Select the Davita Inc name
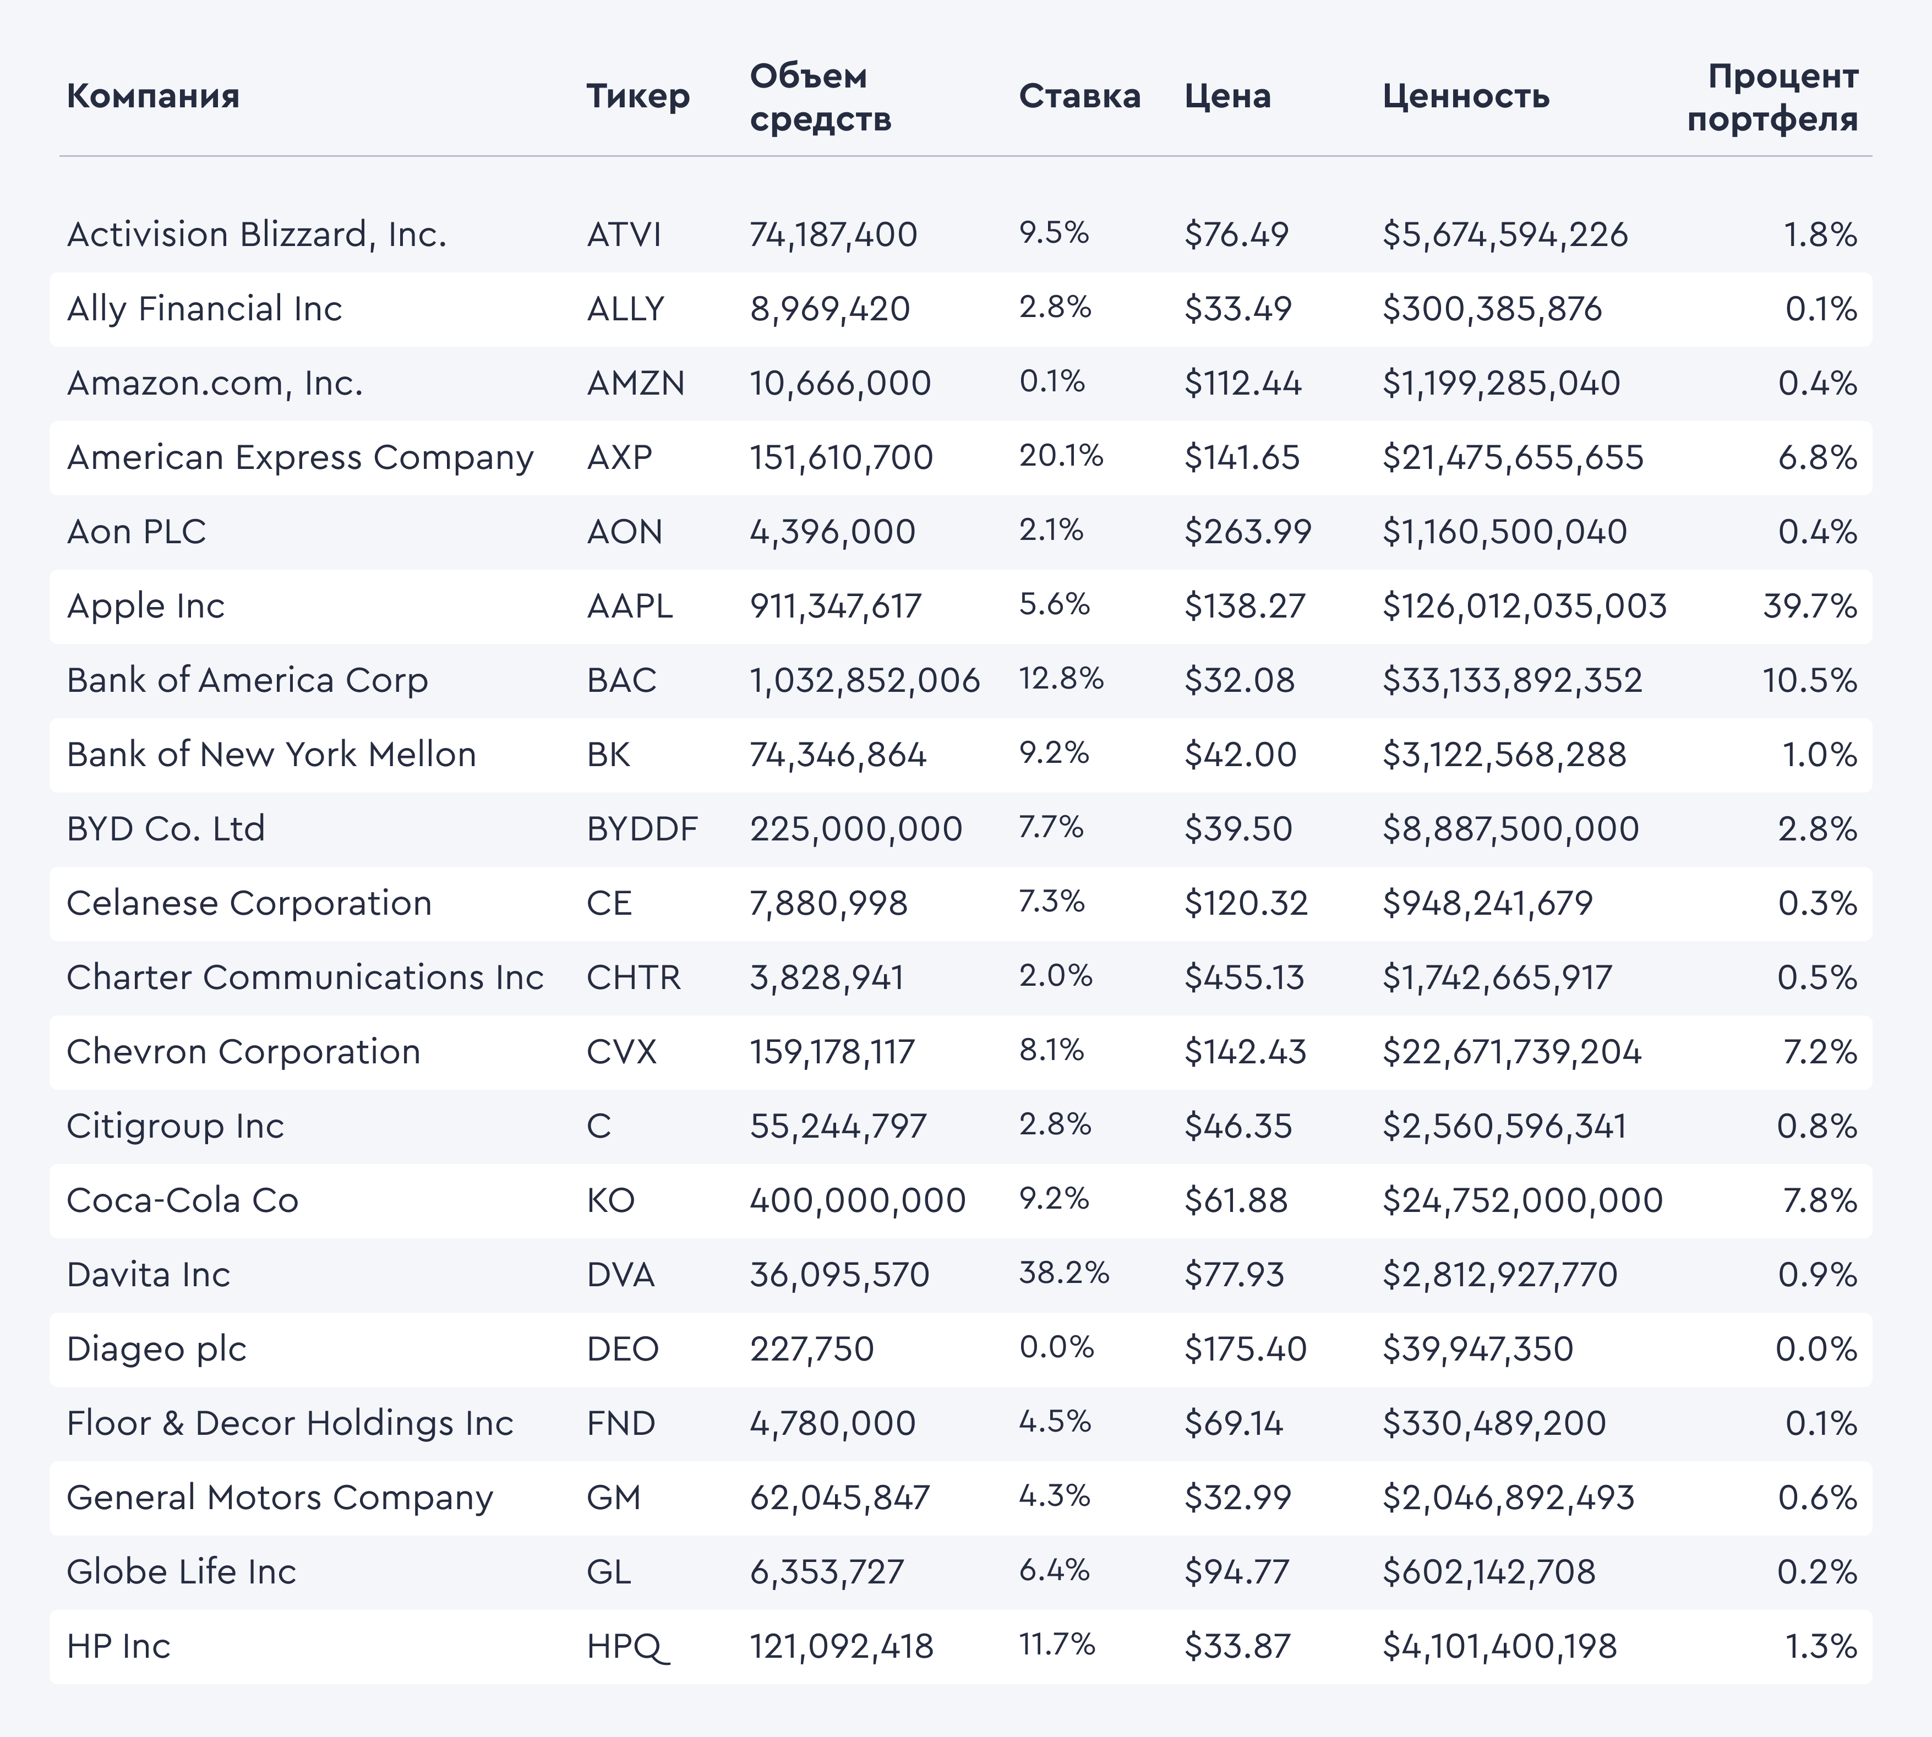 pos(148,1275)
